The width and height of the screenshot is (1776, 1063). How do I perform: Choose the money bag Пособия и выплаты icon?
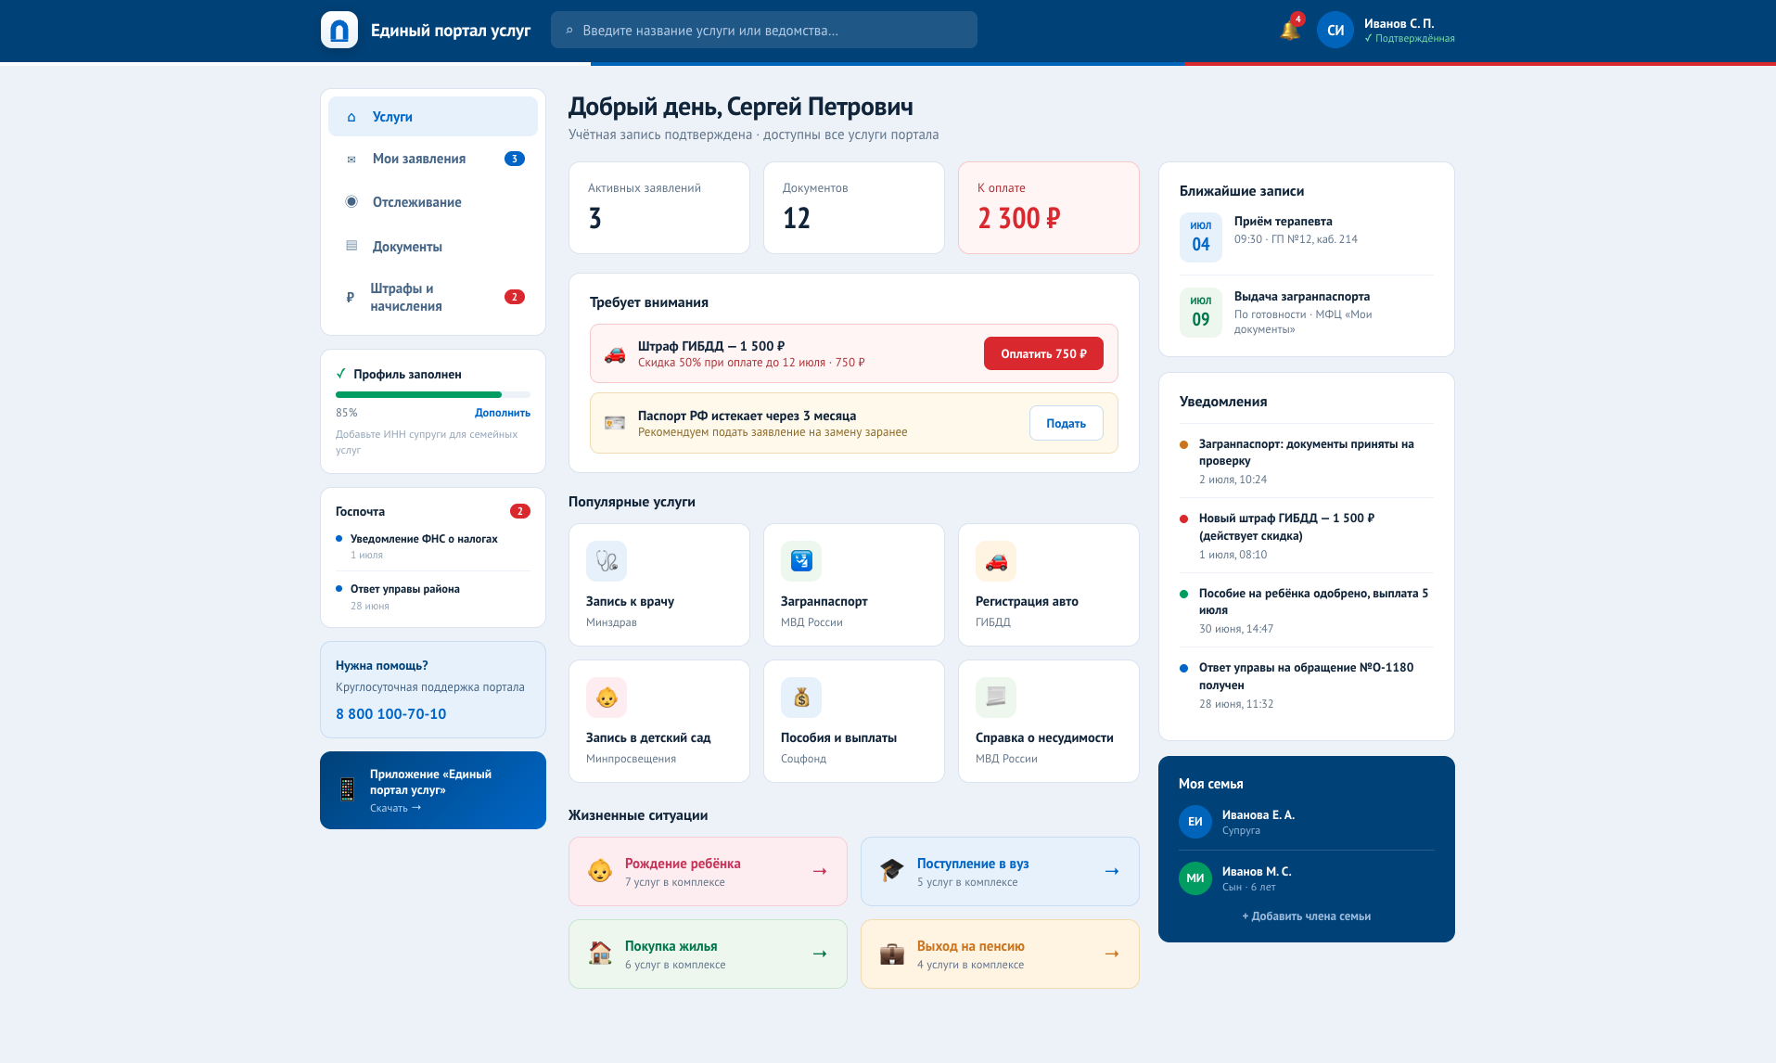(x=801, y=698)
